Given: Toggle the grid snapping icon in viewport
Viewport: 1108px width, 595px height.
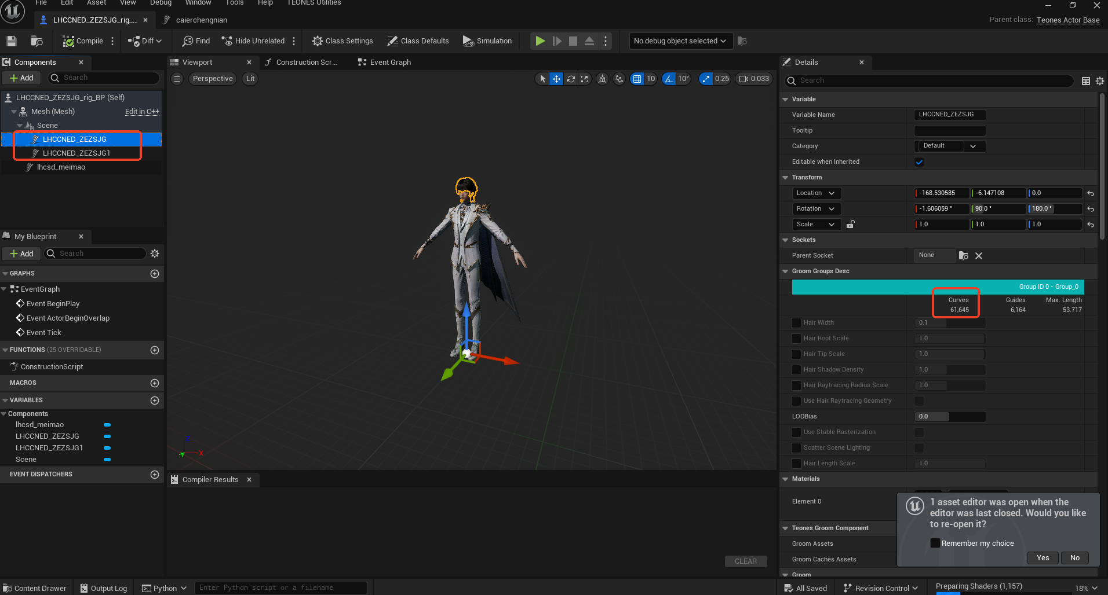Looking at the screenshot, I should (x=637, y=79).
